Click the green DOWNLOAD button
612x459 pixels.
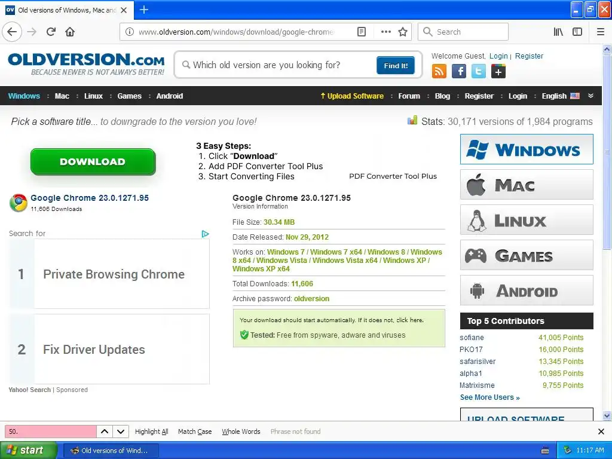pyautogui.click(x=93, y=161)
